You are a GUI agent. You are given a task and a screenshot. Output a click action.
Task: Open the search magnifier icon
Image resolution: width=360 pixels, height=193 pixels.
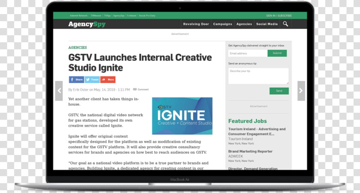[285, 24]
